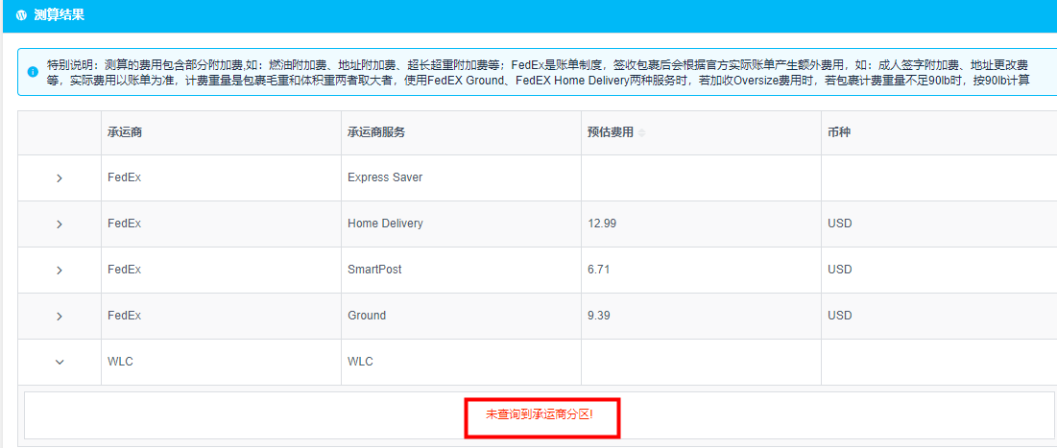Image resolution: width=1057 pixels, height=448 pixels.
Task: Click the 6.71 estimated cost value
Action: point(599,270)
